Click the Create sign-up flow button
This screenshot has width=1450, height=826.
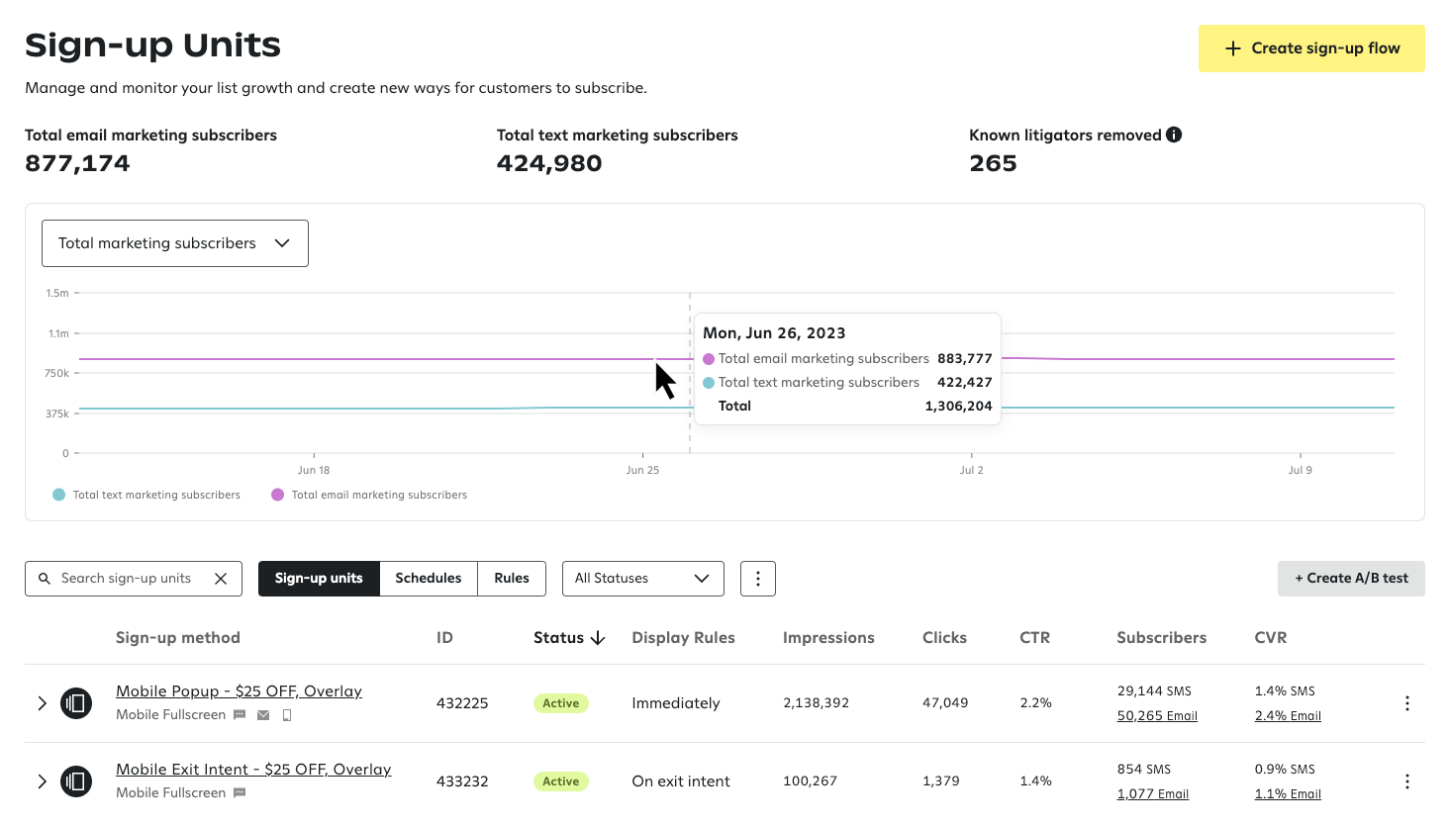[x=1311, y=47]
